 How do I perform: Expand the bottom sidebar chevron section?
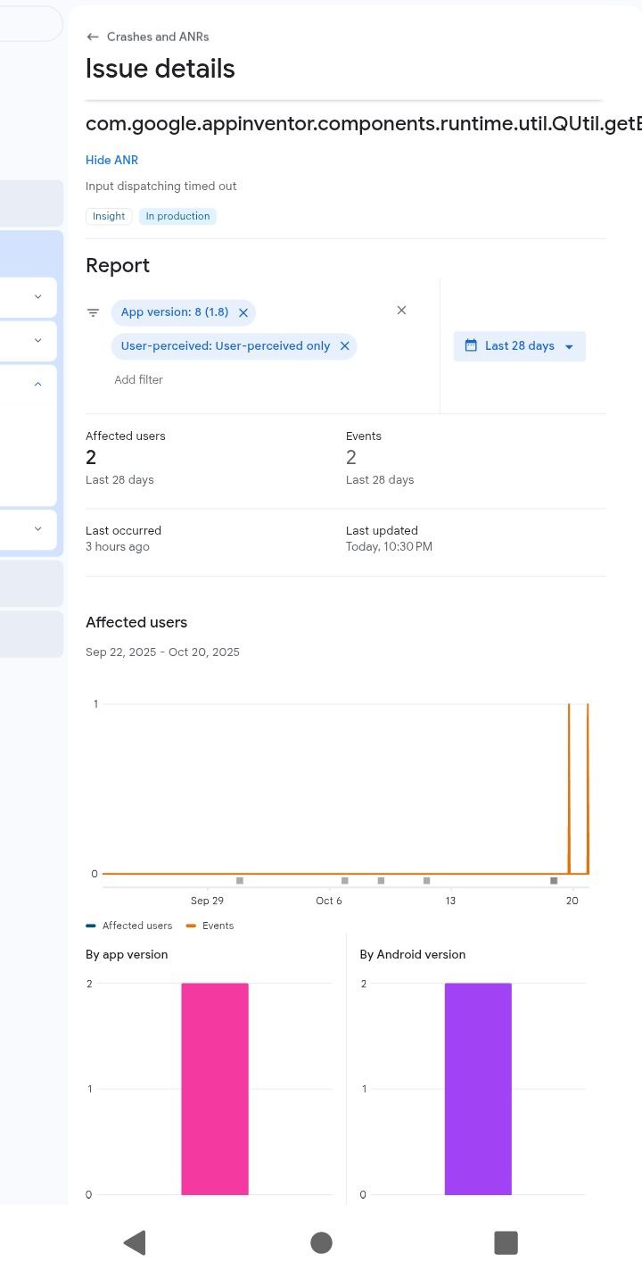click(x=37, y=528)
